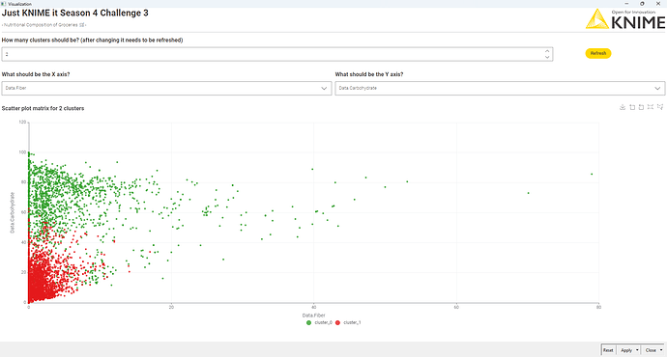Click the title 'Just KNIME it Season 4 Challenge 3'

coord(74,14)
